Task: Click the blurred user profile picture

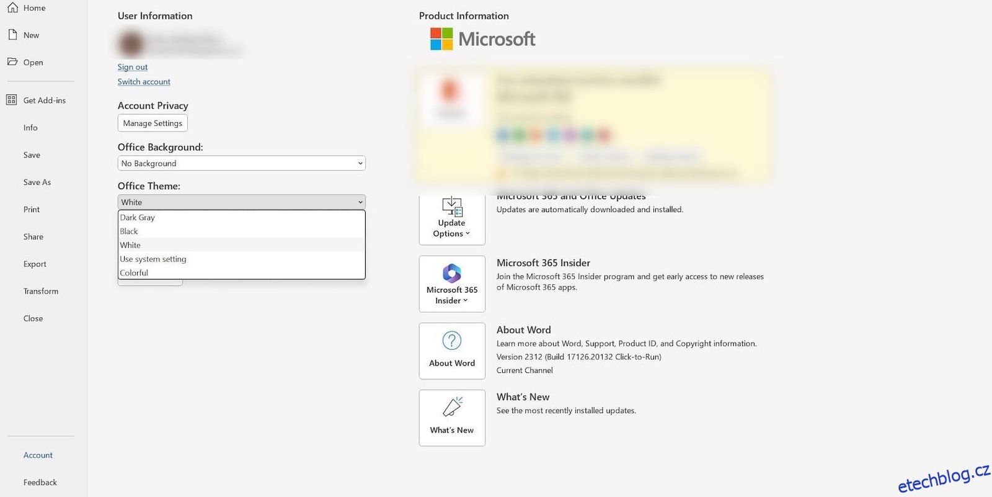Action: (x=131, y=43)
